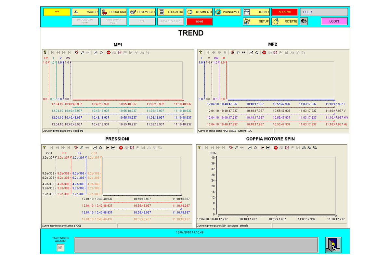Viewport: 390px width, 260px height.
Task: Click the gray alarm message bar at bottom
Action: (196, 245)
